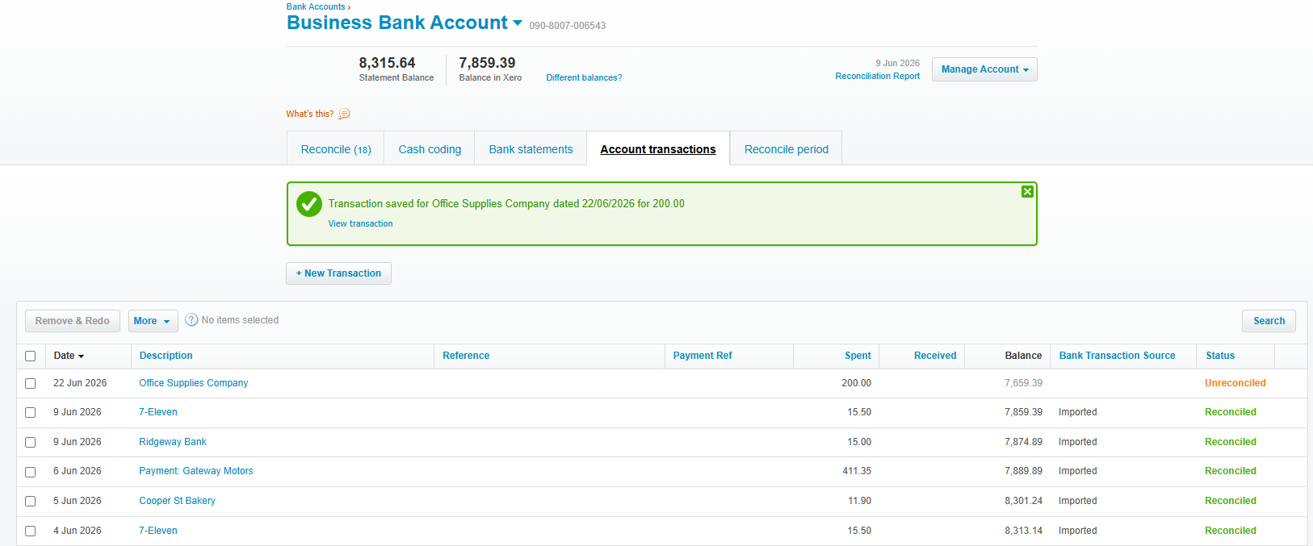Click the Search button

tap(1269, 321)
